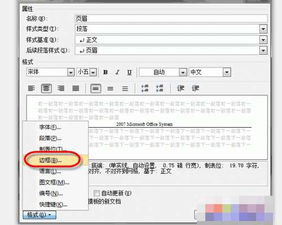Open font name 宋体 dropdown
Image resolution: width=282 pixels, height=225 pixels.
(x=70, y=72)
